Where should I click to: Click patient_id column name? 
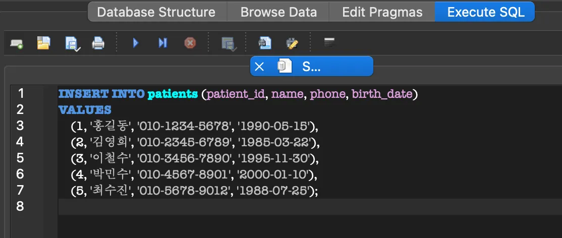(x=236, y=94)
